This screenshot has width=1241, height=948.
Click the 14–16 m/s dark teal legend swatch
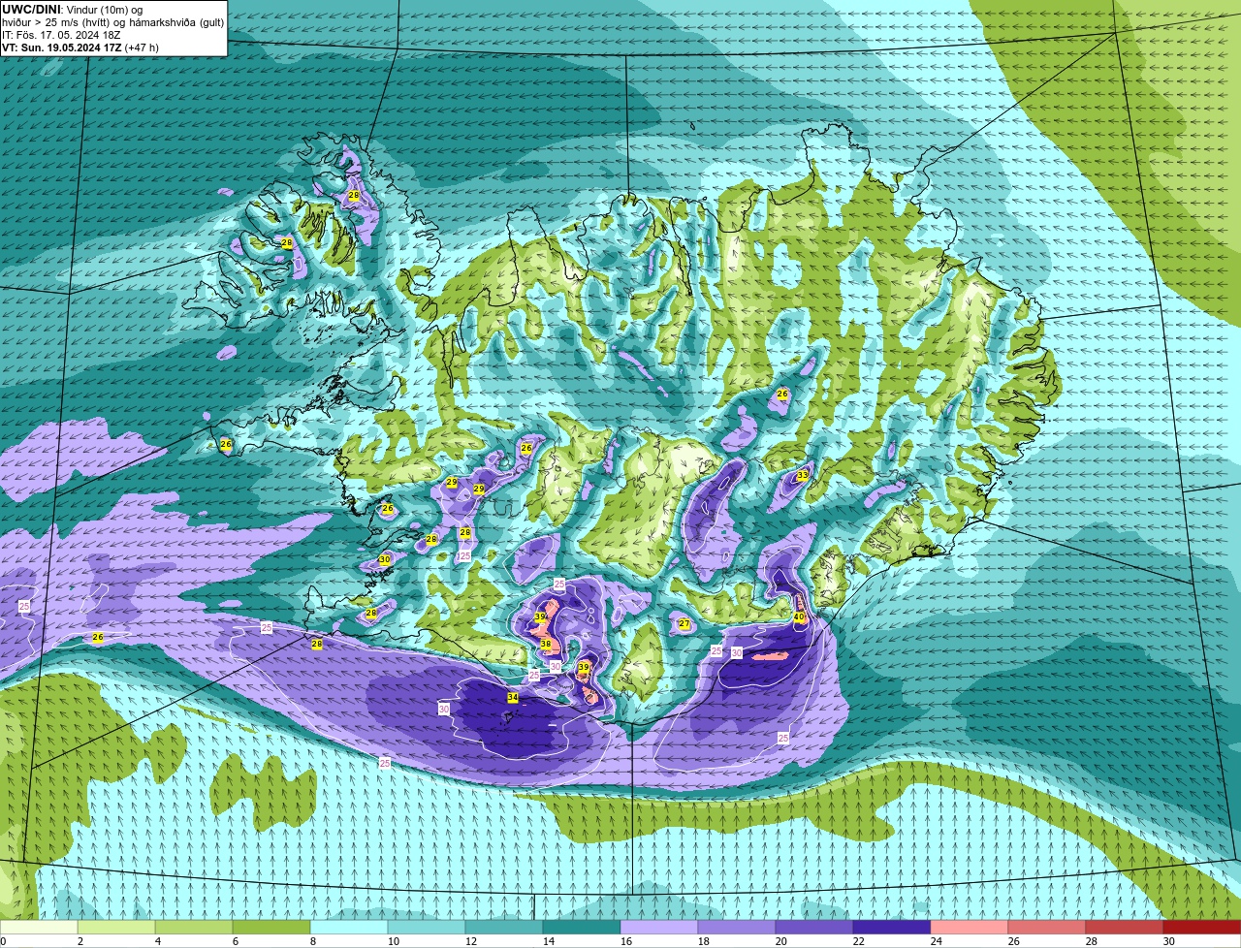click(582, 928)
